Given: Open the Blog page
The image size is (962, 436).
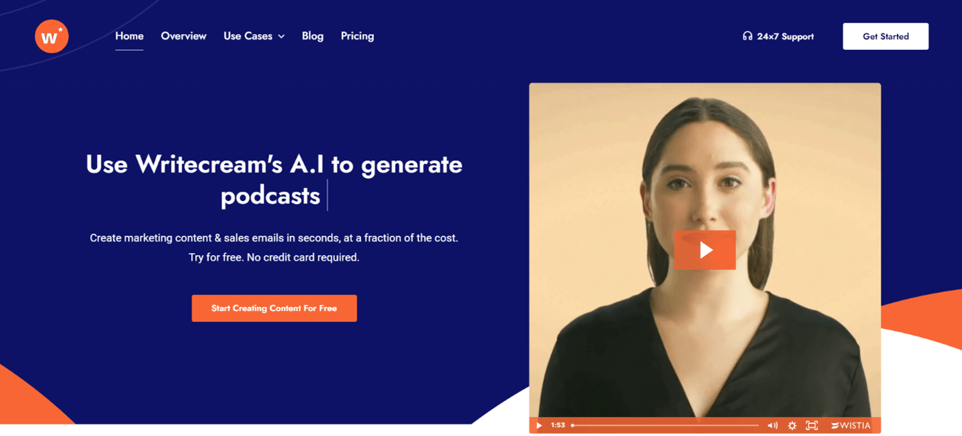Looking at the screenshot, I should pyautogui.click(x=313, y=36).
